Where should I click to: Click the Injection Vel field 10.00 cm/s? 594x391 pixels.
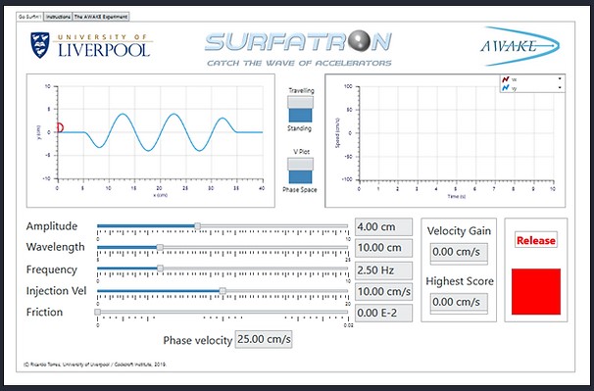pos(383,292)
